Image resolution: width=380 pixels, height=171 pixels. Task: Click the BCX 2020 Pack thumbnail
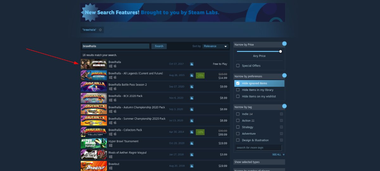pyautogui.click(x=94, y=98)
